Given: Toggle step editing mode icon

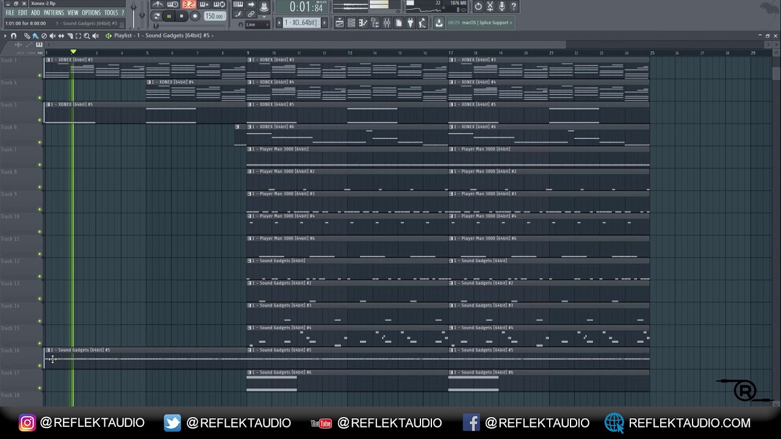Looking at the screenshot, I should 238,14.
